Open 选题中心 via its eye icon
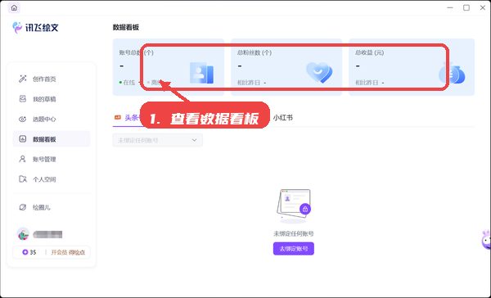491x298 pixels. click(23, 119)
